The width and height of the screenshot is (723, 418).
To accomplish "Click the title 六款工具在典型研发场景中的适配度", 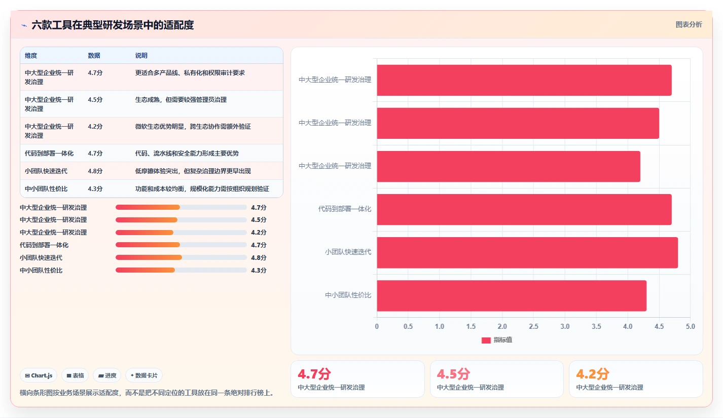I will tap(113, 25).
